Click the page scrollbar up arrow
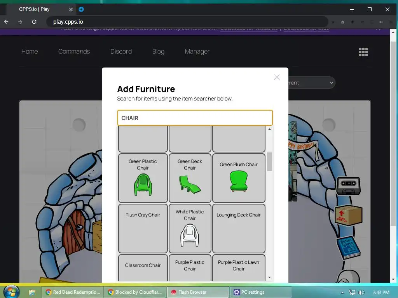 (x=393, y=33)
